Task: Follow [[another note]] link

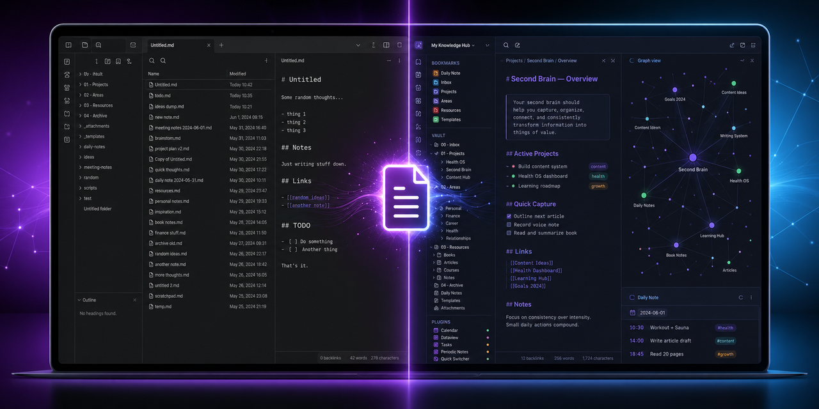Action: [x=308, y=205]
